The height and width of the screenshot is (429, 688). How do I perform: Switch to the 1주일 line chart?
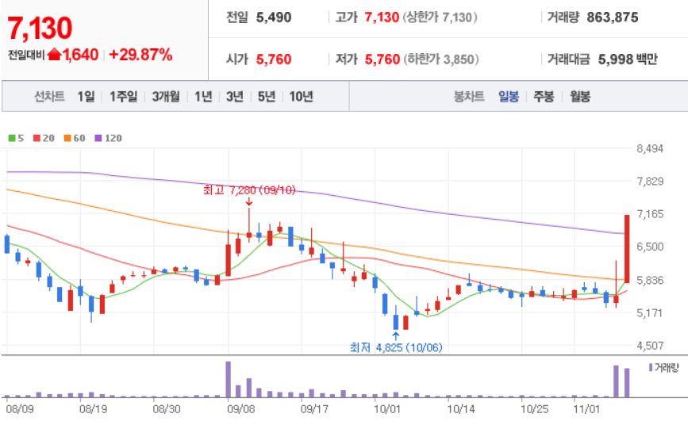click(123, 96)
